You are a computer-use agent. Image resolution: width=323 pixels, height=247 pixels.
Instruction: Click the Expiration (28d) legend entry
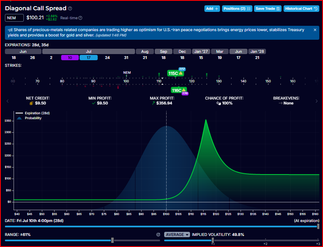33,113
